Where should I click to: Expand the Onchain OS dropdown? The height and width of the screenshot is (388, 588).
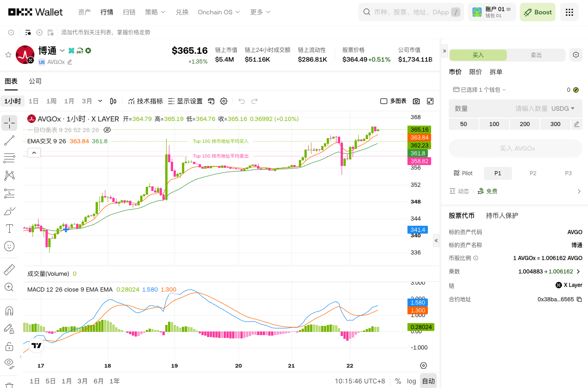(219, 12)
